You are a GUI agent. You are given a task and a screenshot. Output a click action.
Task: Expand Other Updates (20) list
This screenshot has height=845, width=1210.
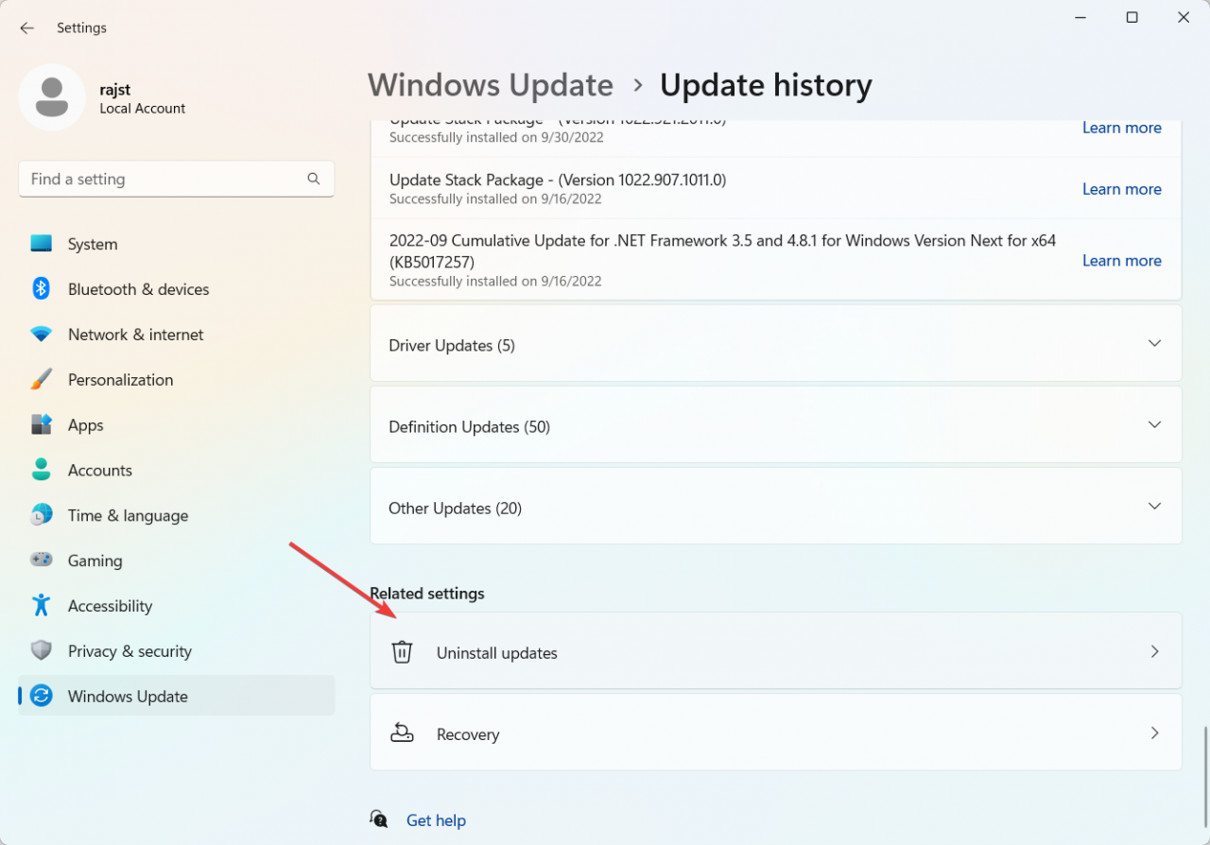(1154, 507)
